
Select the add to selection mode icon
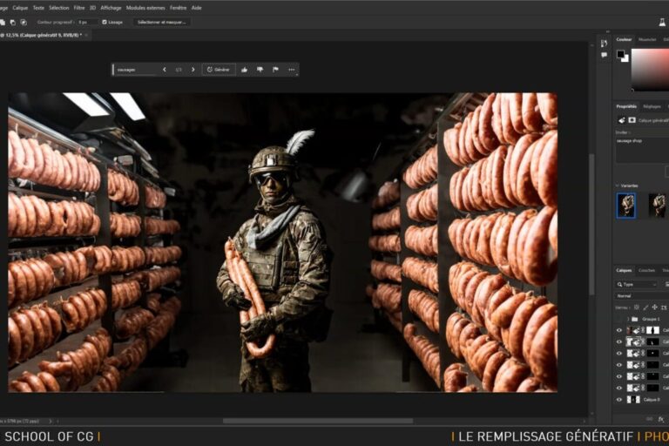coord(3,22)
